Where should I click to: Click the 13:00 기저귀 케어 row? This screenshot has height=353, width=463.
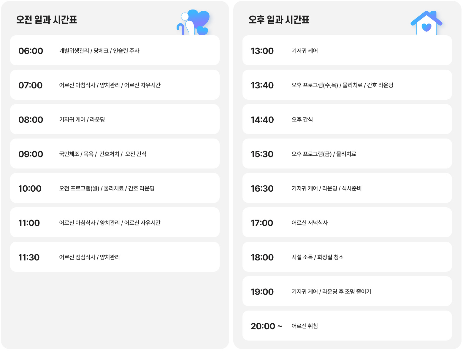pos(347,51)
